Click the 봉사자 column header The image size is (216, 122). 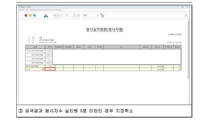pyautogui.click(x=50, y=47)
